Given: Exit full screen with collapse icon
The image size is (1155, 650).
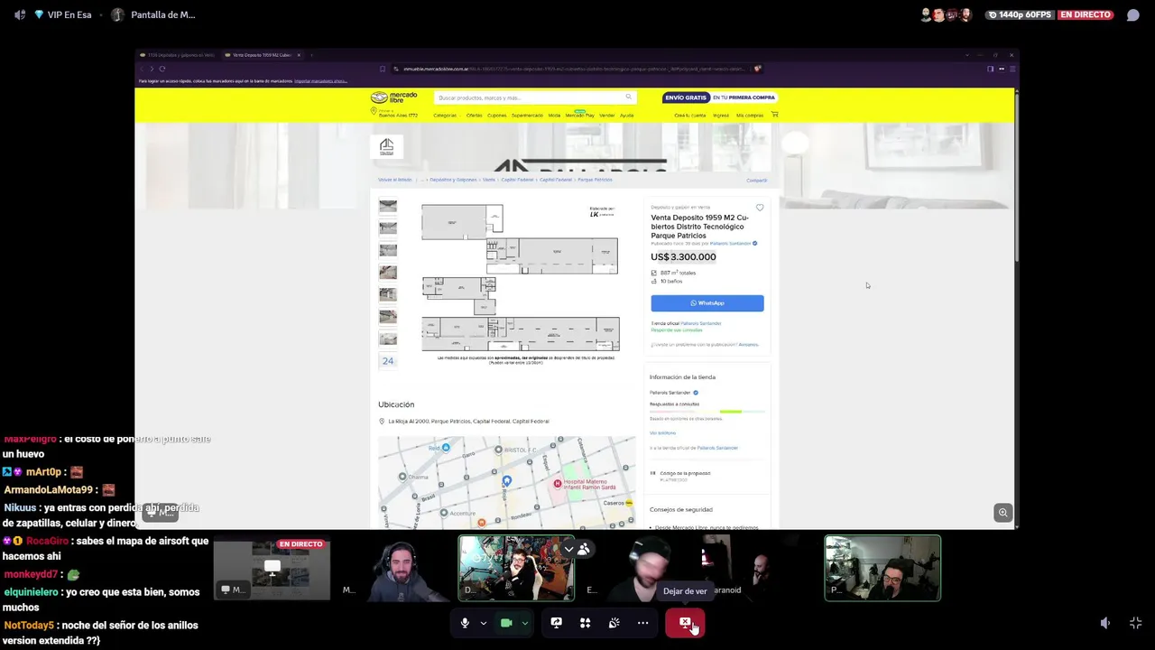Looking at the screenshot, I should click(x=1135, y=623).
